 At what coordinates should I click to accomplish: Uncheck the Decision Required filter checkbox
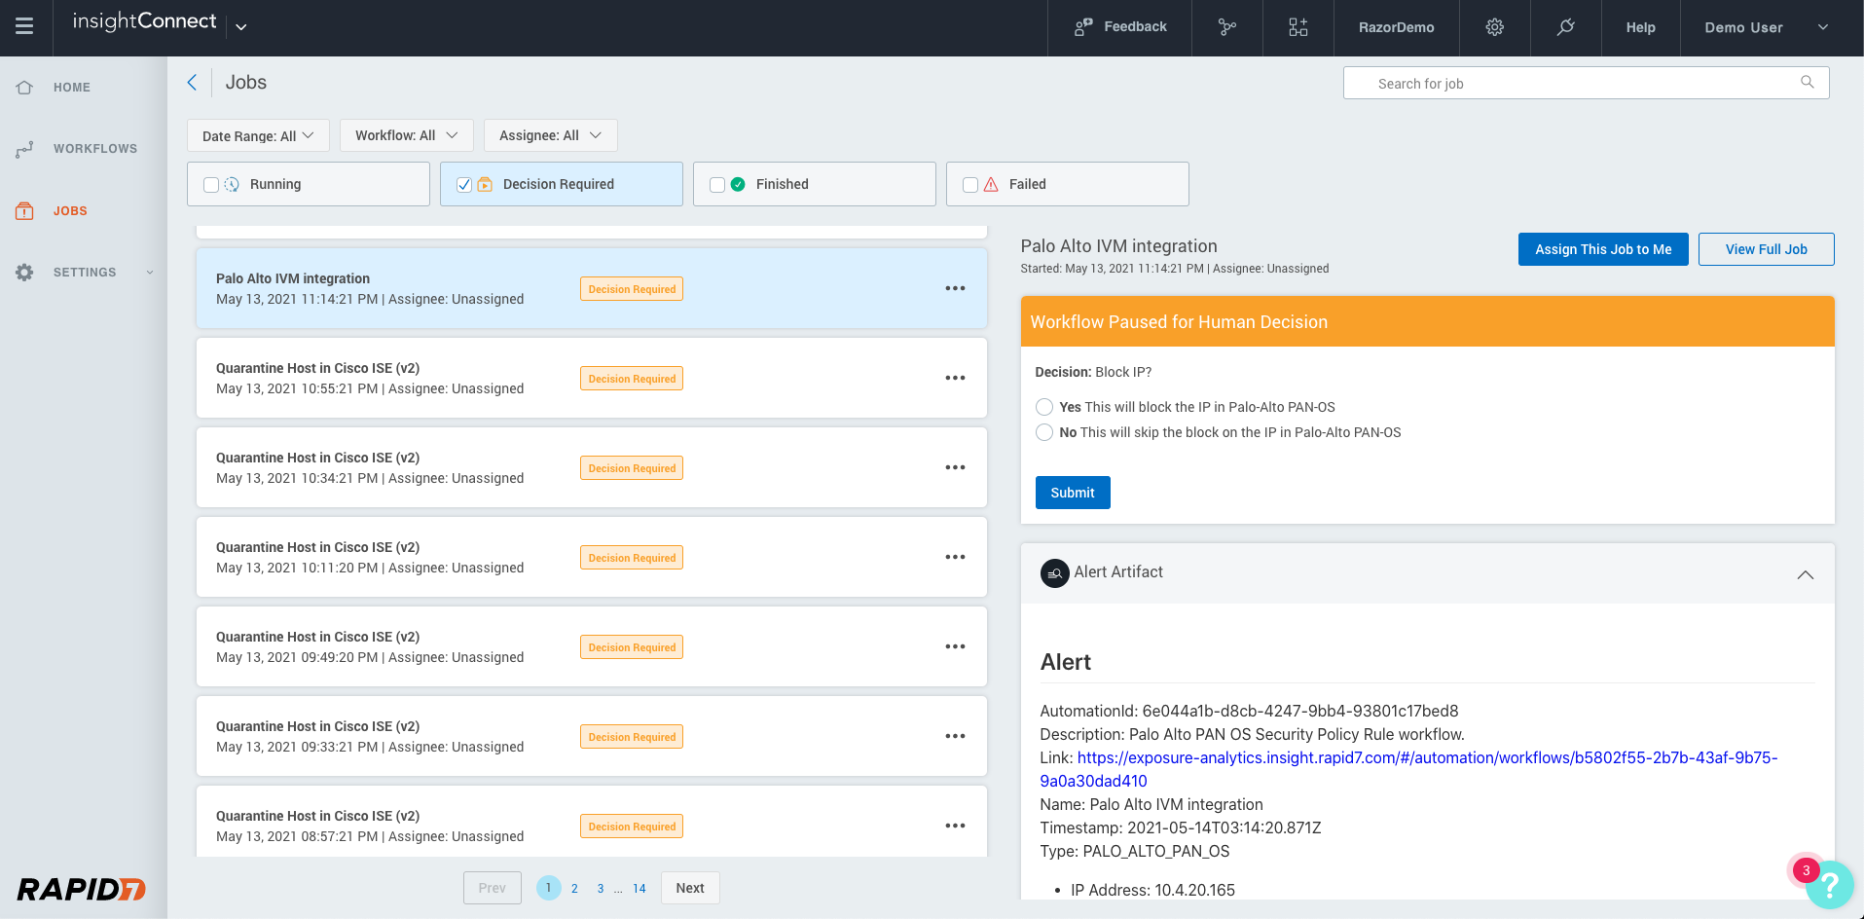pyautogui.click(x=464, y=185)
